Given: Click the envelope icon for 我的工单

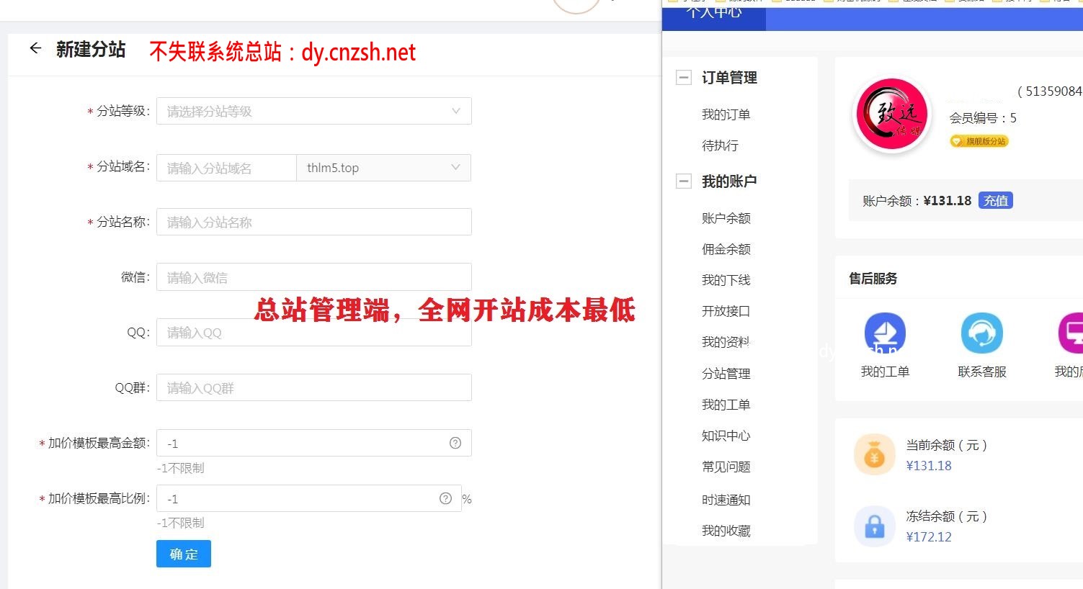Looking at the screenshot, I should pyautogui.click(x=885, y=333).
